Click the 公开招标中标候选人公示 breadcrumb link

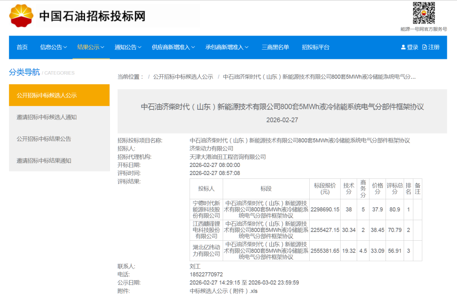pyautogui.click(x=183, y=77)
